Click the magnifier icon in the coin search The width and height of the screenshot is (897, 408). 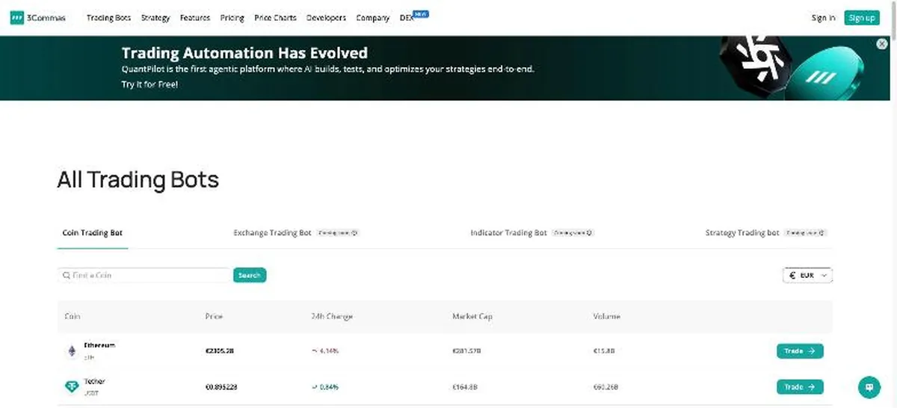click(67, 276)
